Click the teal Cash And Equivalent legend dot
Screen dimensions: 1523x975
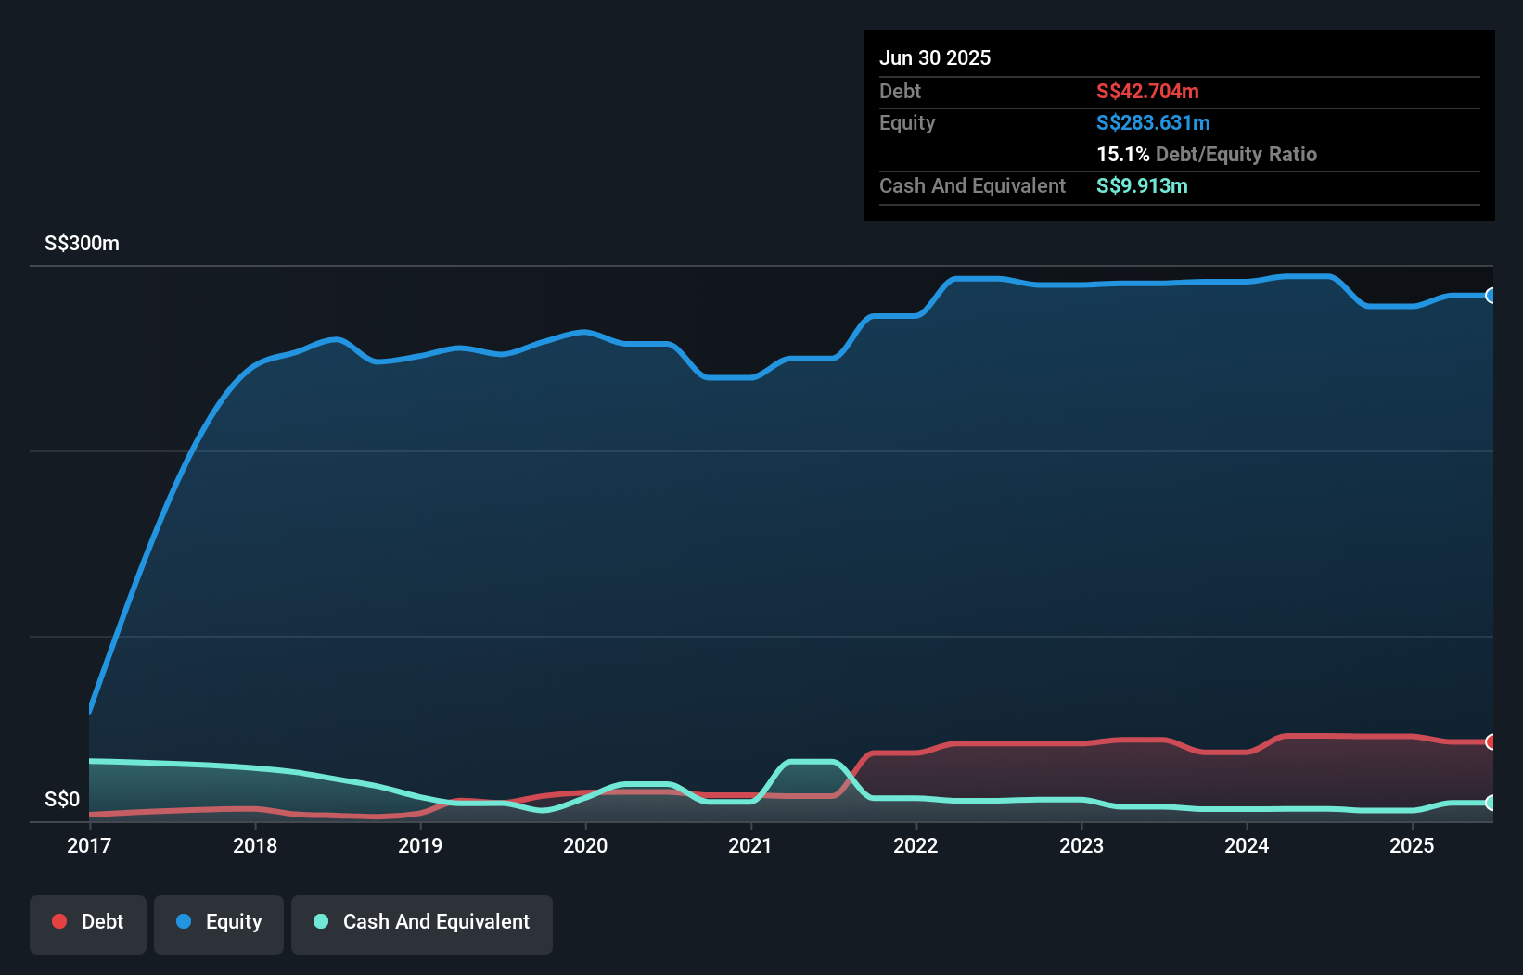coord(321,921)
